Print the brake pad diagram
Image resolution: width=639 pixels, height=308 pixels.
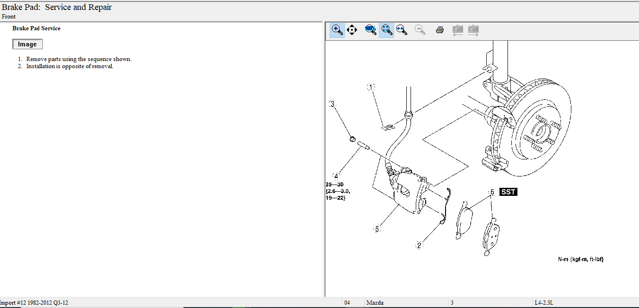click(x=439, y=30)
